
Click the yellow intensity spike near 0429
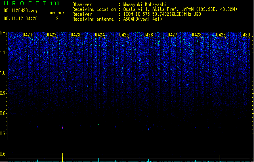coord(220,158)
